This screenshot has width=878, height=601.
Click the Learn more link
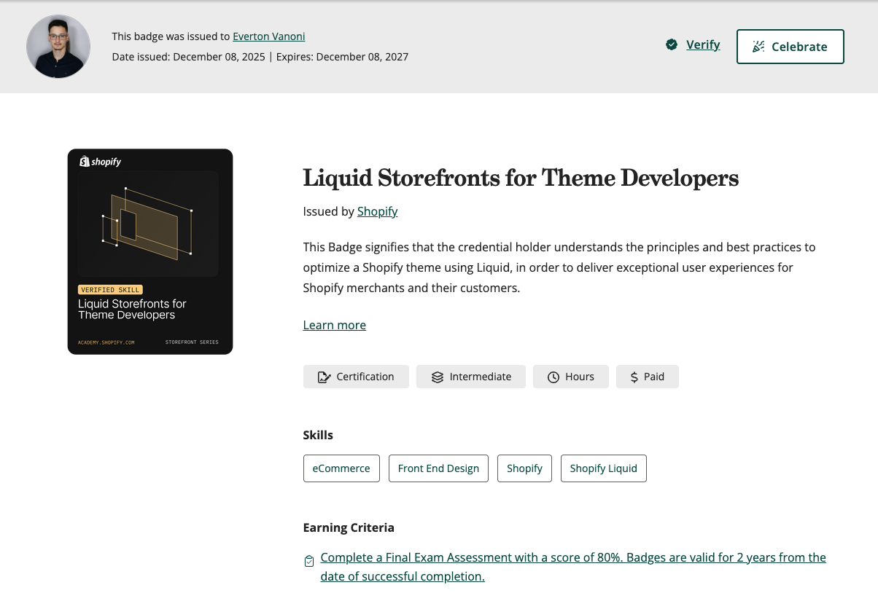(x=334, y=325)
